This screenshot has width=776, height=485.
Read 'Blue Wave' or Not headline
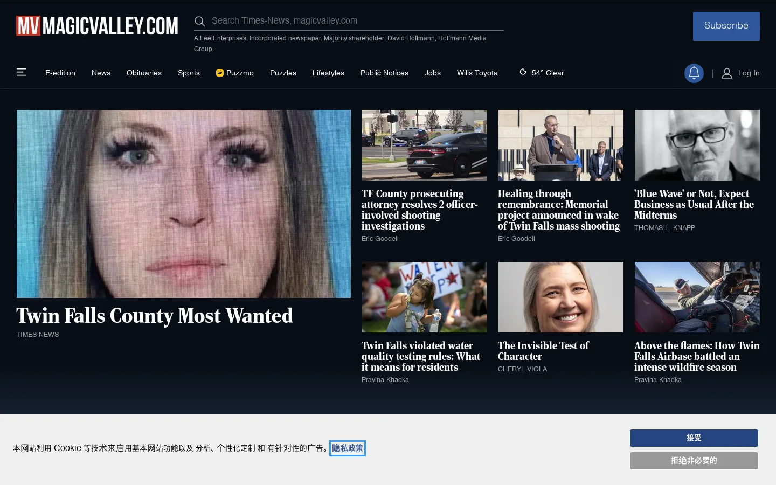coord(694,204)
